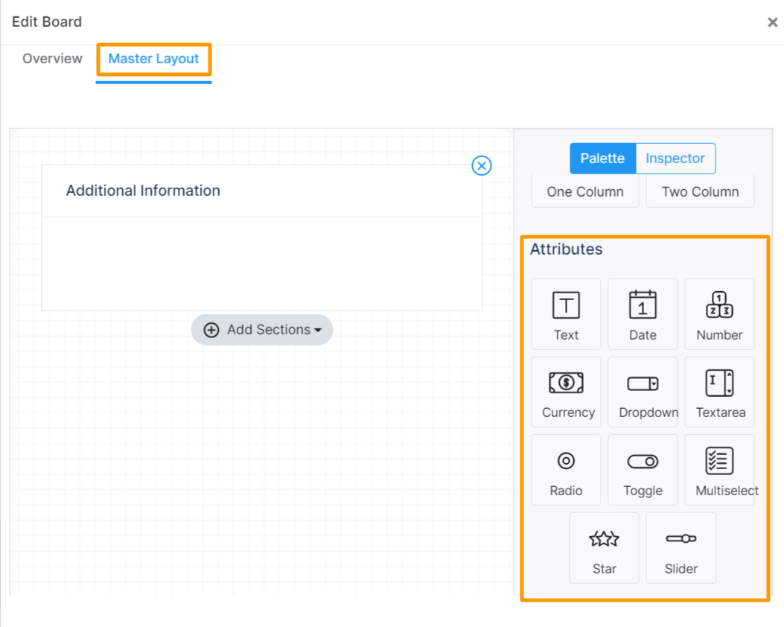Choose the Multiselect attribute icon
784x627 pixels.
point(719,469)
